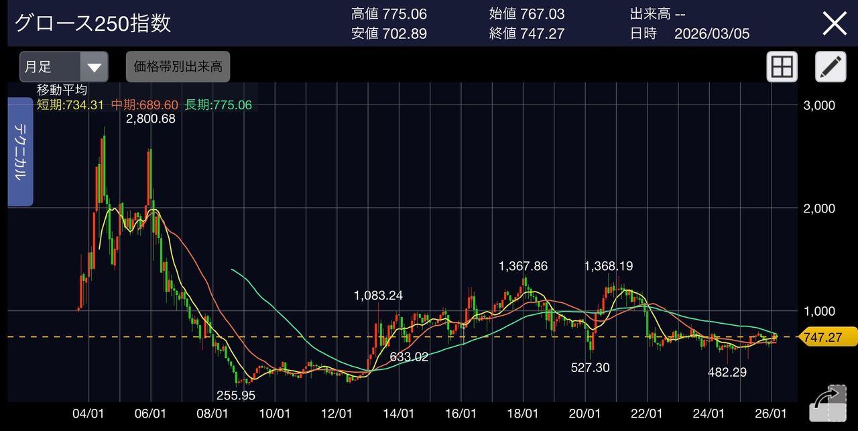This screenshot has height=431, width=858.
Task: Close the グロース250指数 chart view
Action: click(x=835, y=23)
